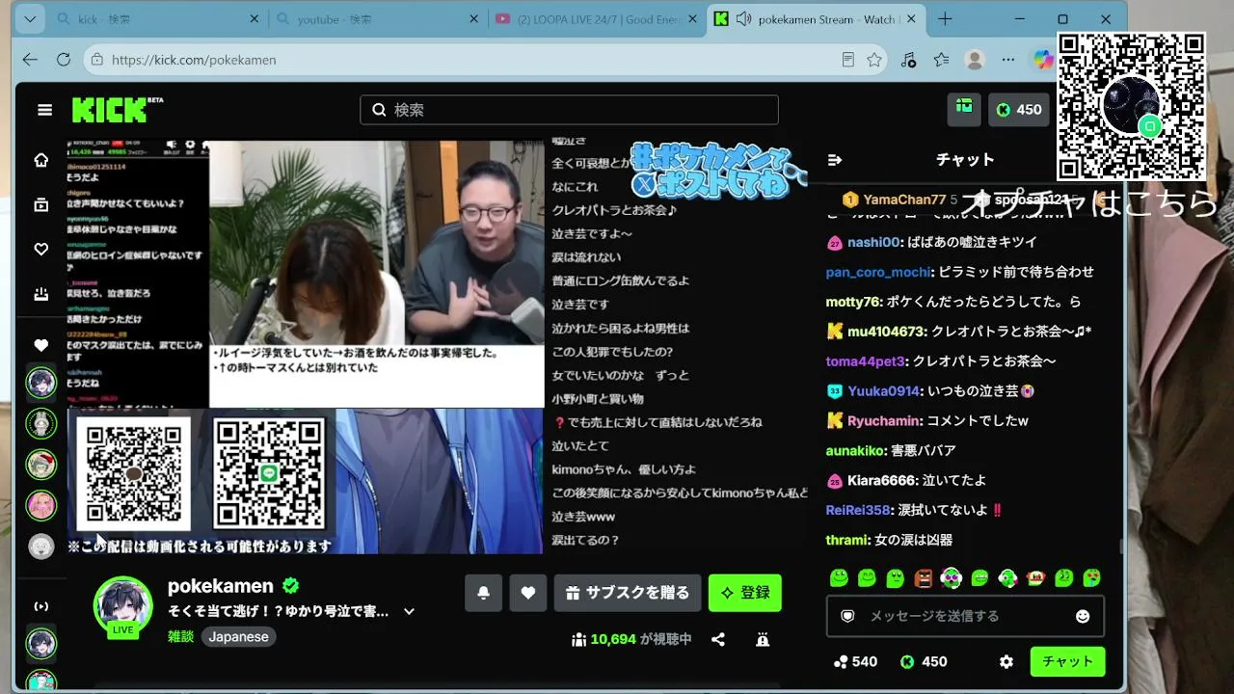Screen dimensions: 1234x694
Task: Open Following via the outlined heart icon
Action: pyautogui.click(x=40, y=249)
